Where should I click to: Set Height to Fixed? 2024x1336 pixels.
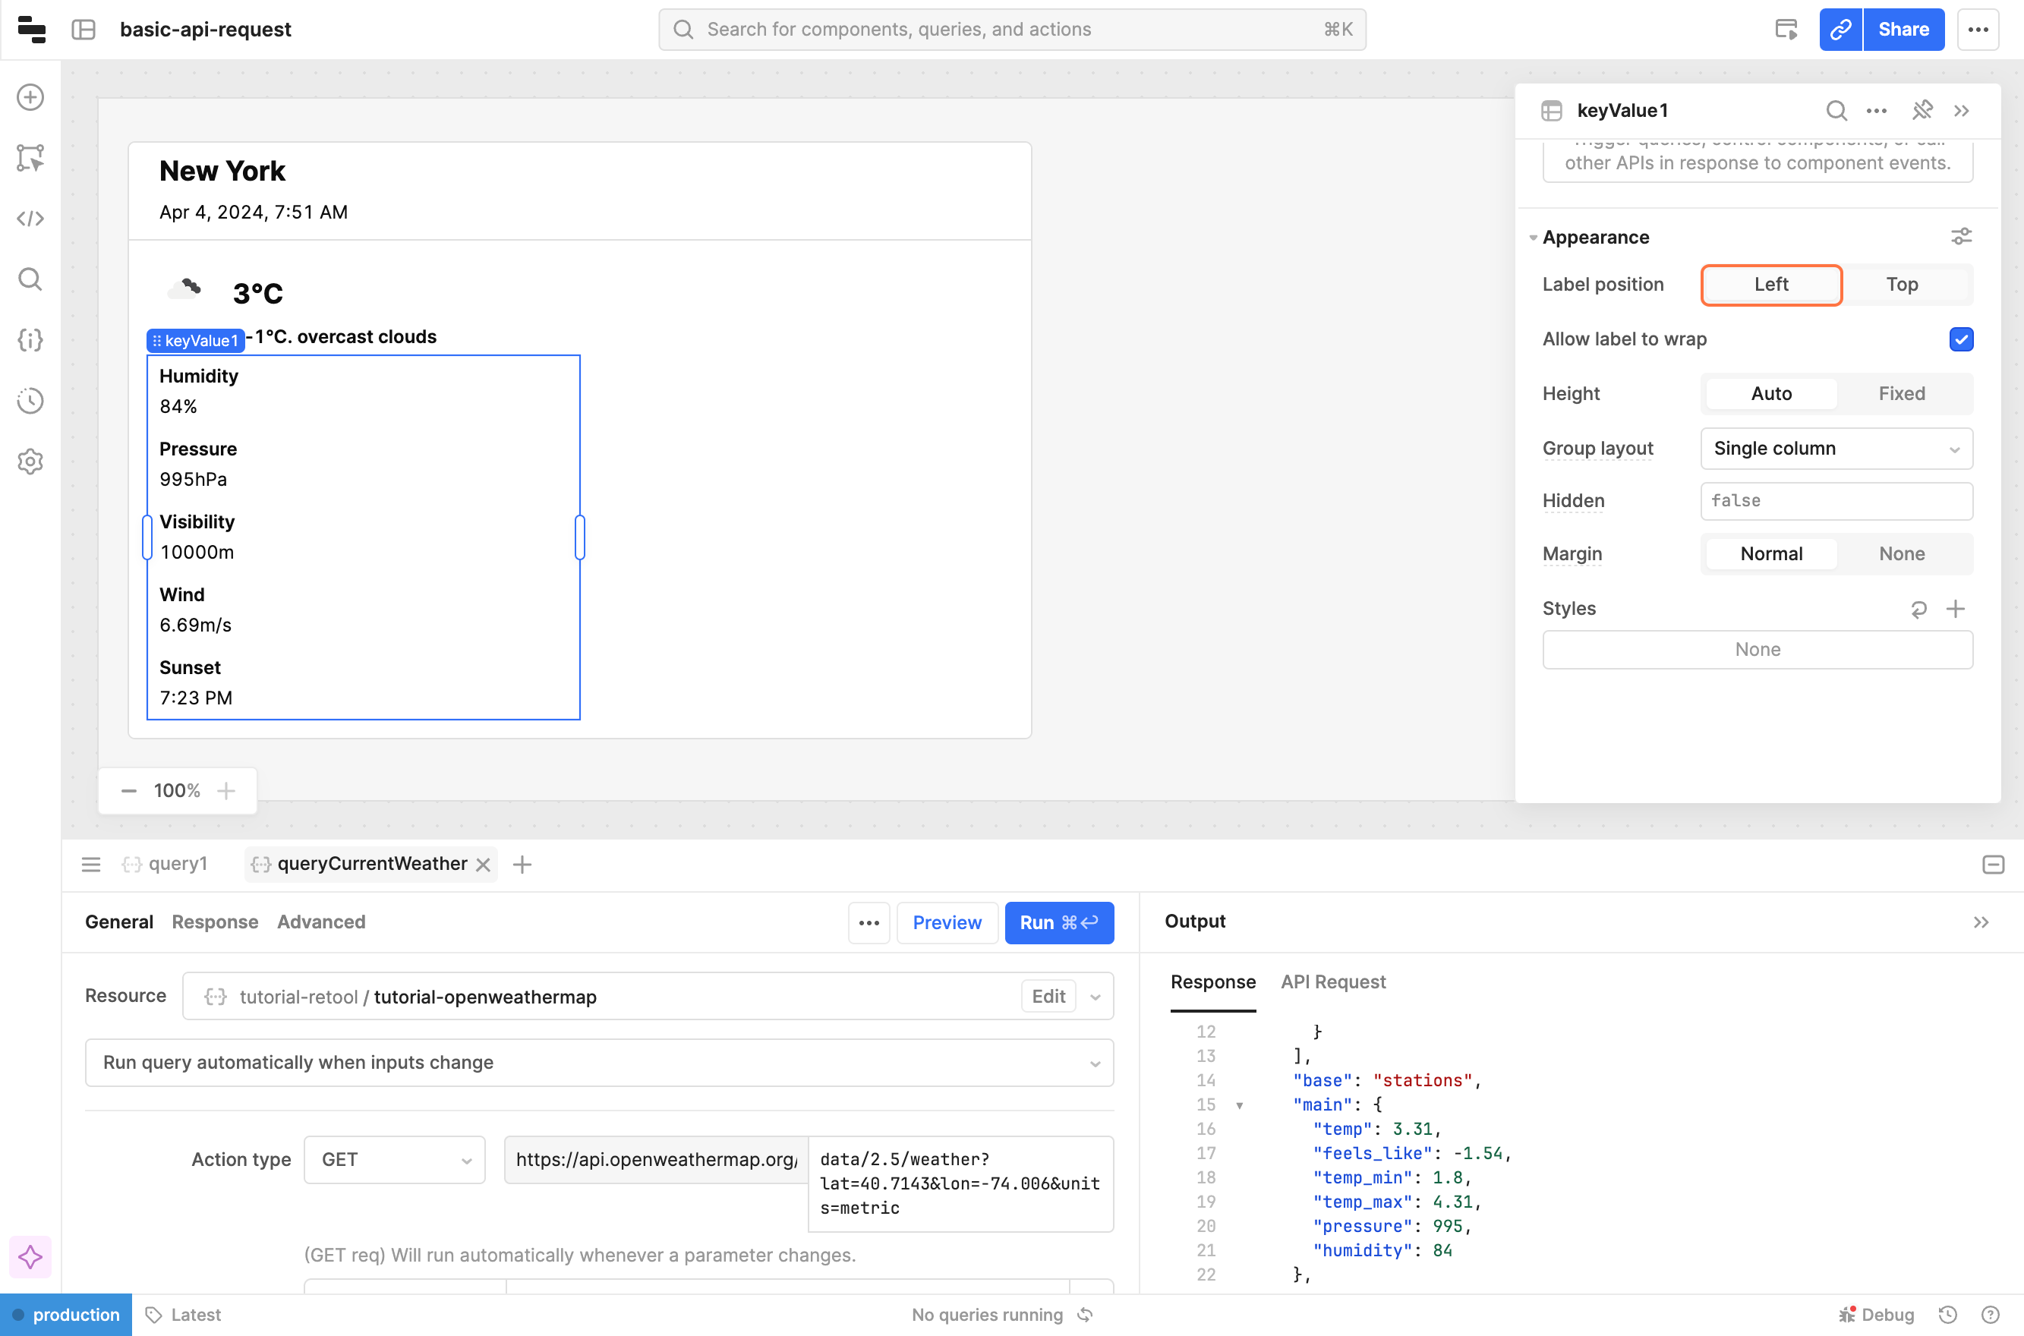tap(1901, 394)
